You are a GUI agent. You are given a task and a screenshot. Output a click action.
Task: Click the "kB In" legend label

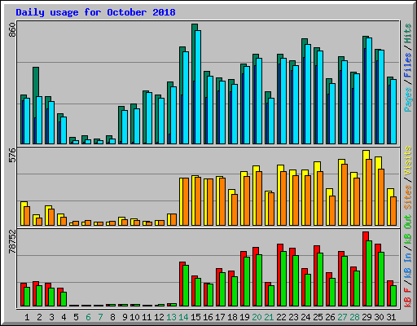click(x=408, y=265)
